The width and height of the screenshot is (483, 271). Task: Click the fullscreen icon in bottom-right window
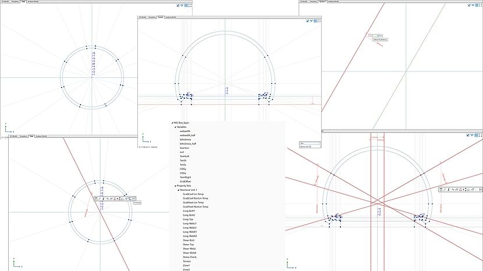tap(480, 135)
